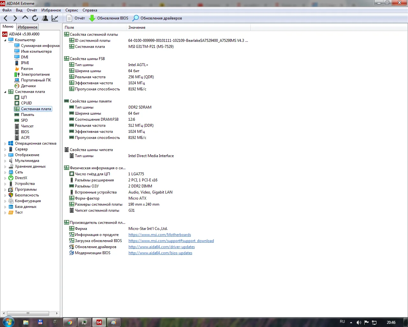The height and width of the screenshot is (327, 408).
Task: Click the Up level arrow icon
Action: 25,18
